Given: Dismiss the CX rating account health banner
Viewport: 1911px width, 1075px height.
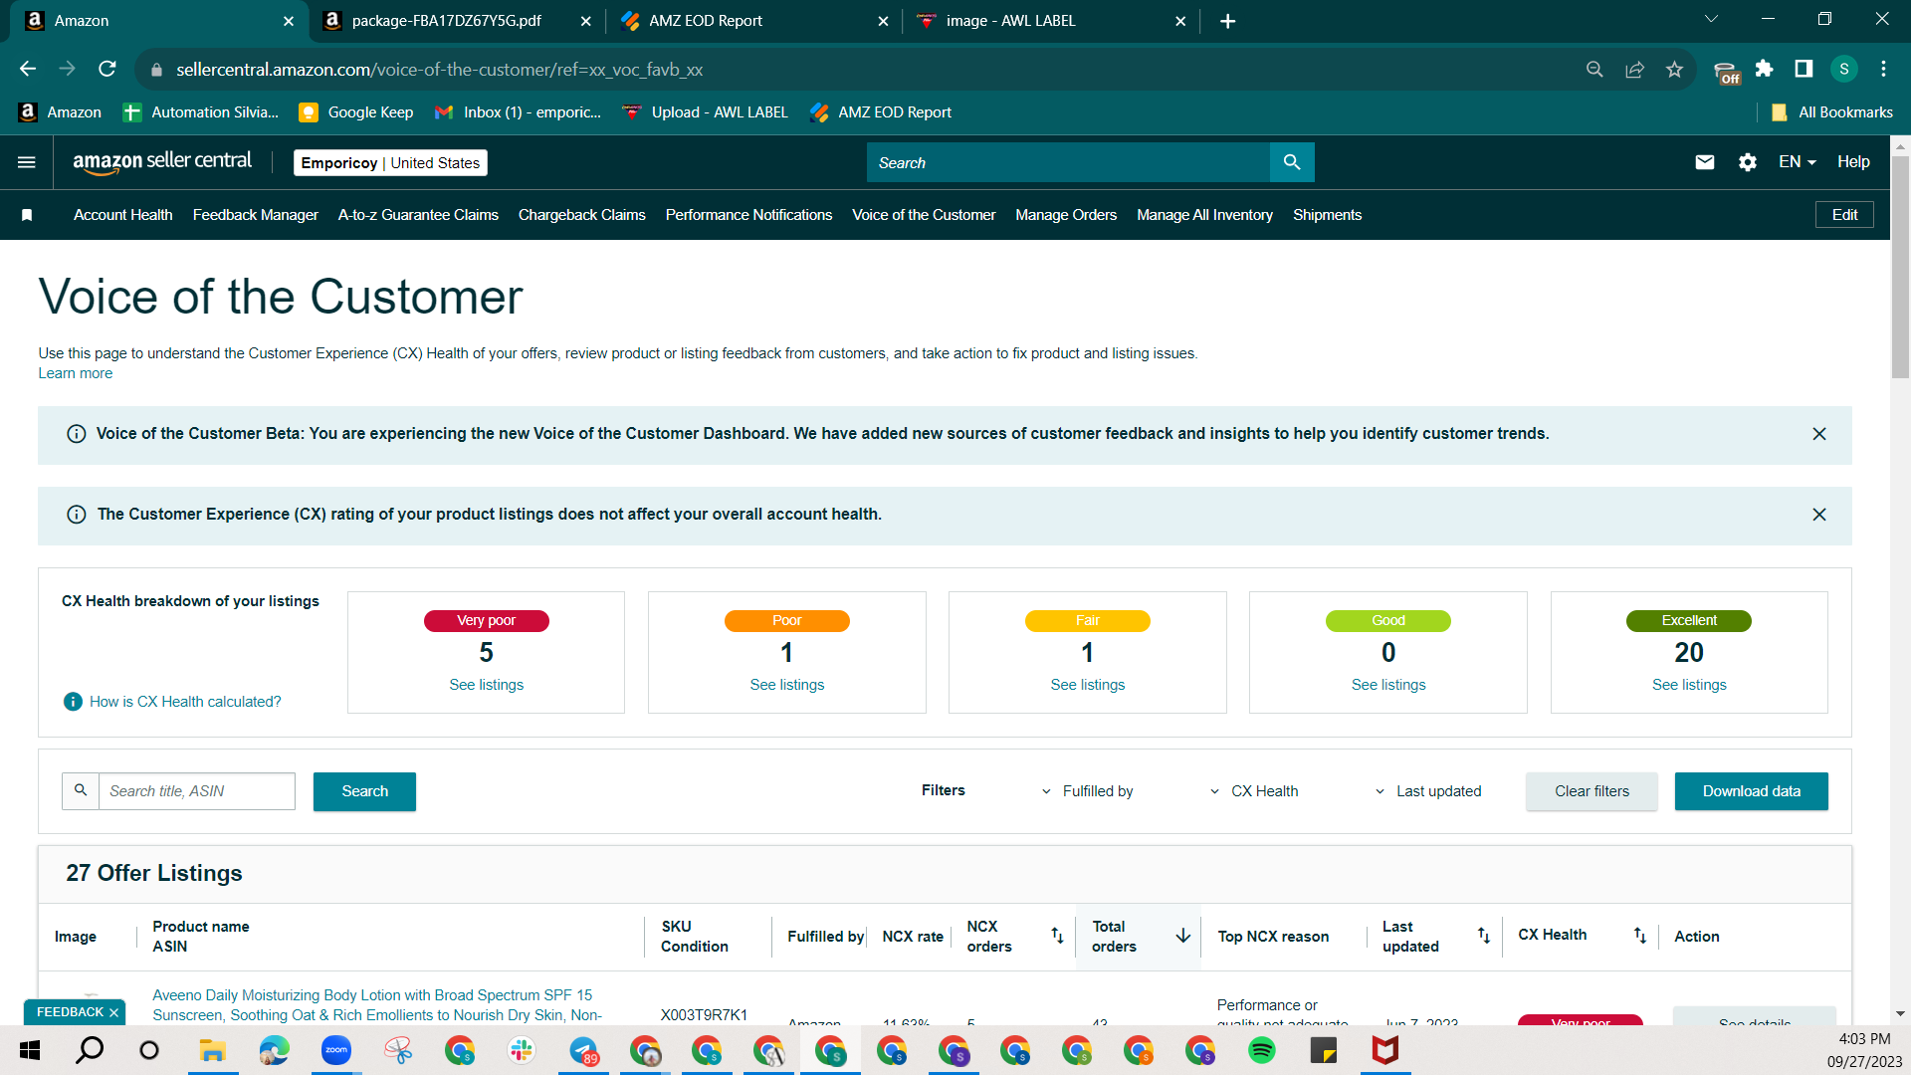Looking at the screenshot, I should pos(1819,515).
